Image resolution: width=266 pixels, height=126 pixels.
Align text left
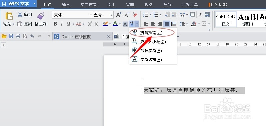[146, 24]
